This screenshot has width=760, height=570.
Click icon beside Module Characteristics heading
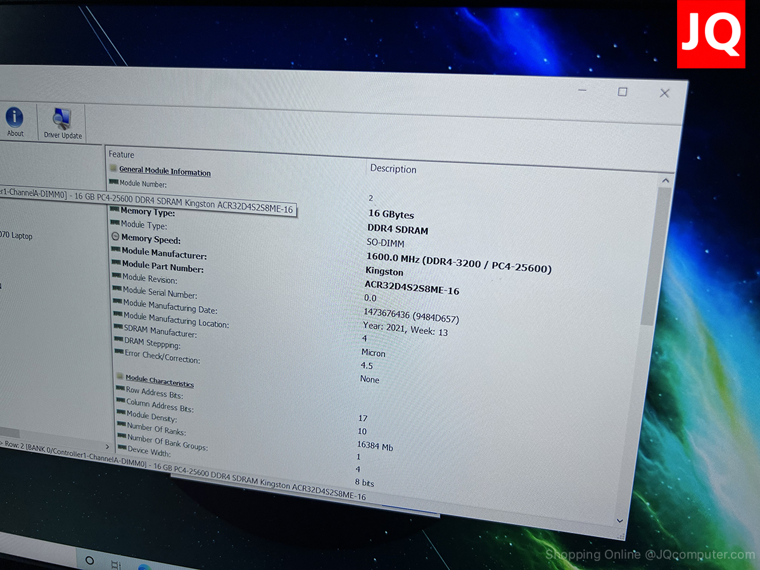point(120,377)
